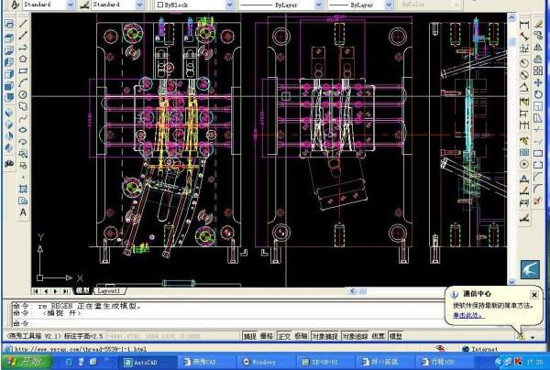Open the ByBlock color dropdown
Viewport: 550px width, 370px height.
coord(229,5)
